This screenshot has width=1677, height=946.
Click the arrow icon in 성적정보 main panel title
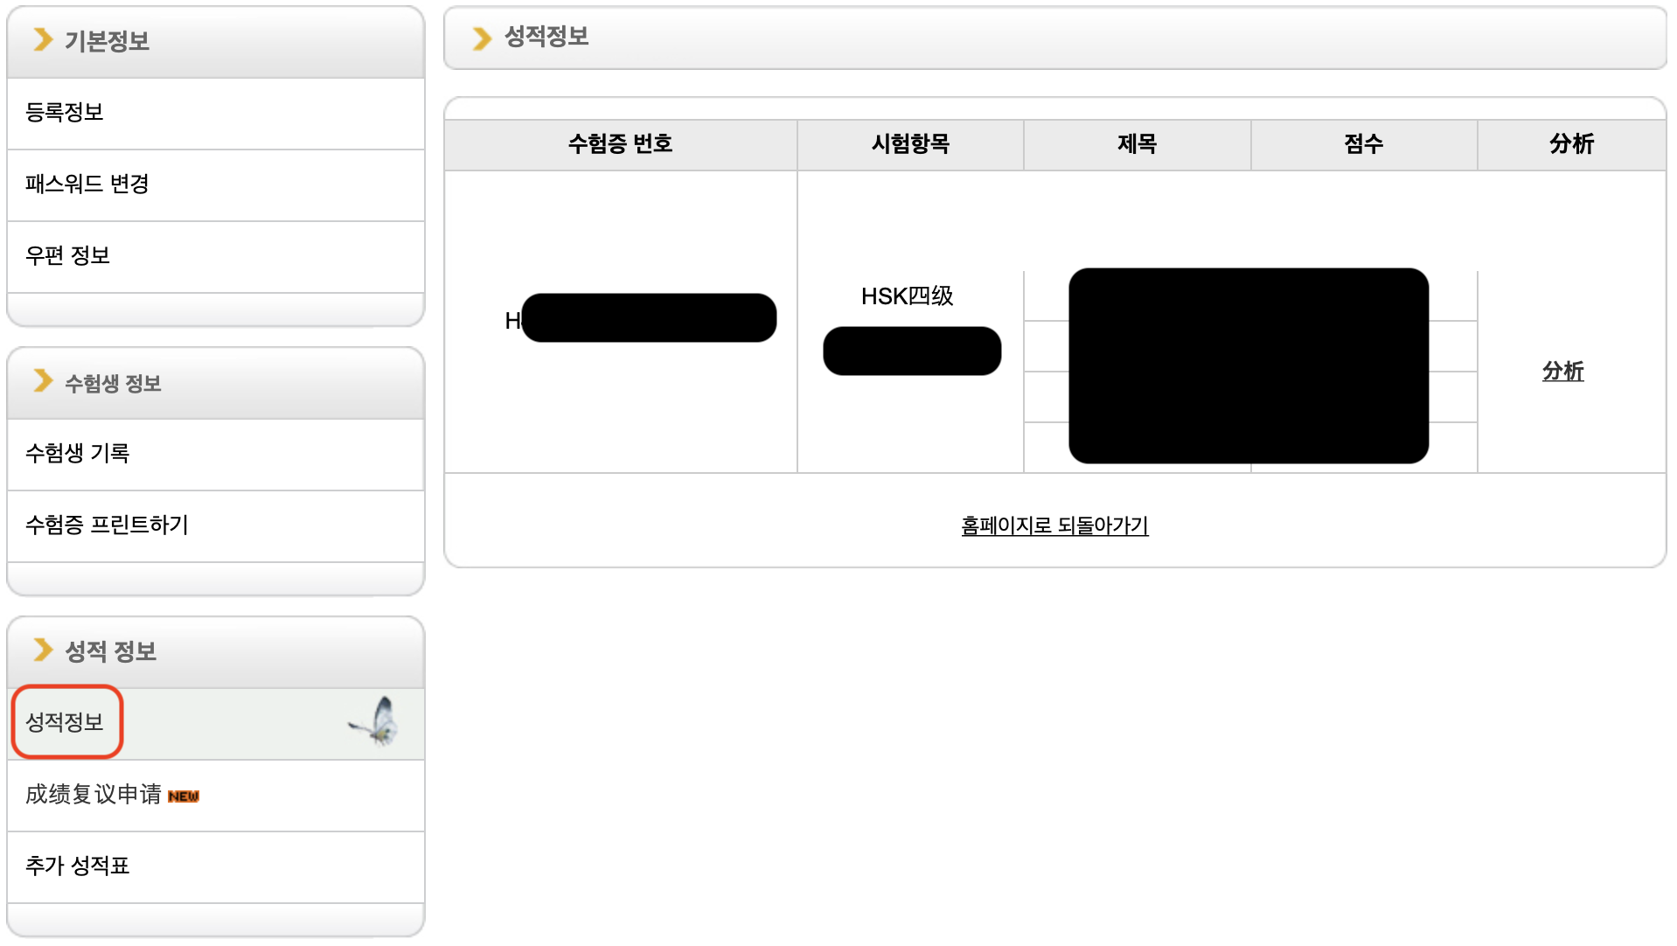pyautogui.click(x=482, y=38)
